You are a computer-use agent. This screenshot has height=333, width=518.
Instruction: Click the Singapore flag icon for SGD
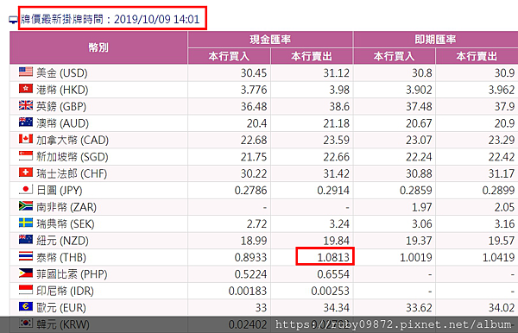[x=26, y=155]
